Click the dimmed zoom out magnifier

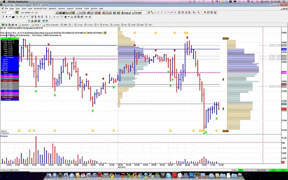[202, 12]
